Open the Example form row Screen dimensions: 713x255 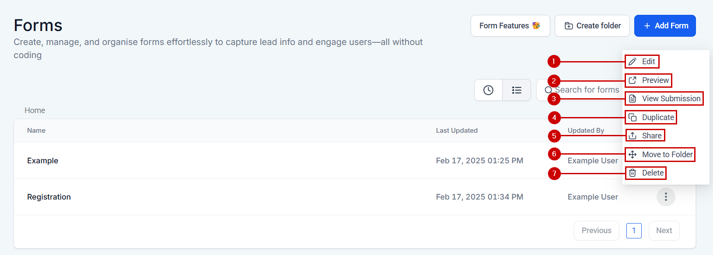(355, 161)
